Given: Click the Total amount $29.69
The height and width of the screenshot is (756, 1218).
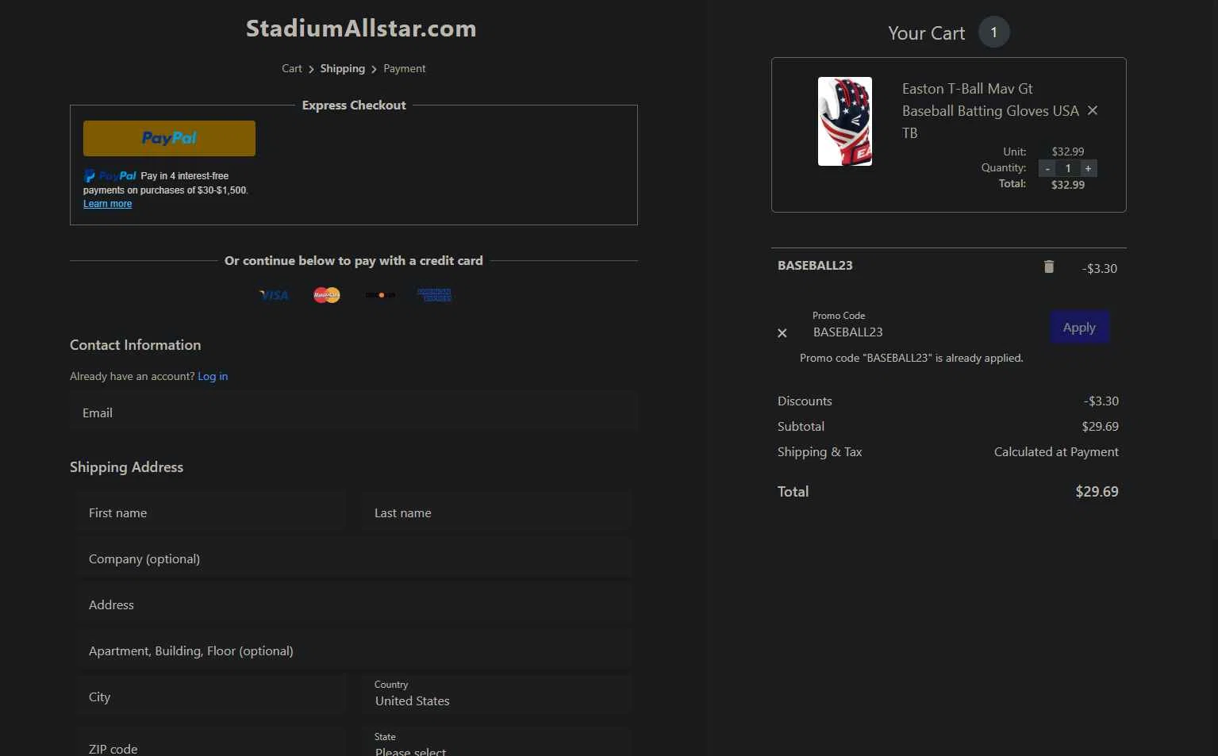Looking at the screenshot, I should (1097, 491).
